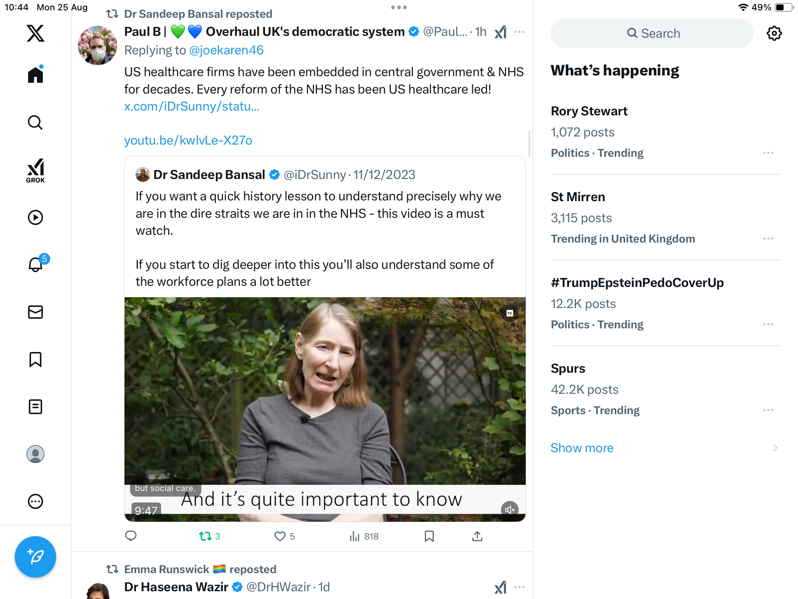Open the youtu.be/kwlvLe-X27o link
Screen dimensions: 798x599
point(188,140)
